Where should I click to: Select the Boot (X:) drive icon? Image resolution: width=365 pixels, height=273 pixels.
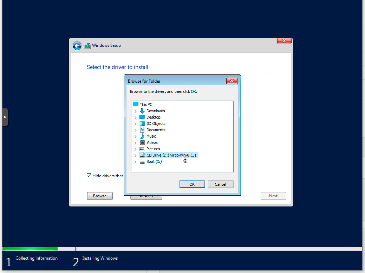click(x=142, y=161)
